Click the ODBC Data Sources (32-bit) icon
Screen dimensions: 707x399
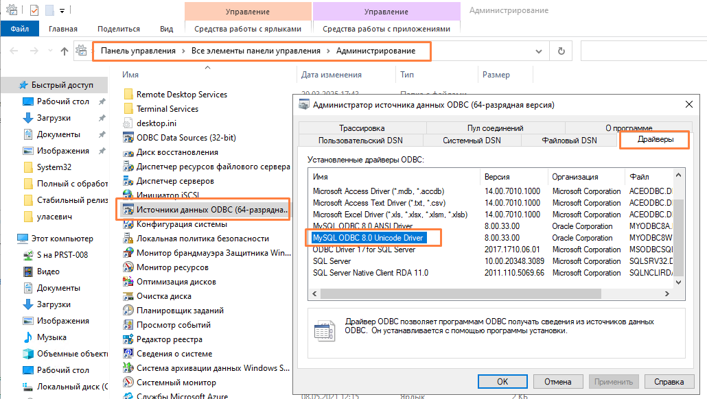pyautogui.click(x=128, y=138)
